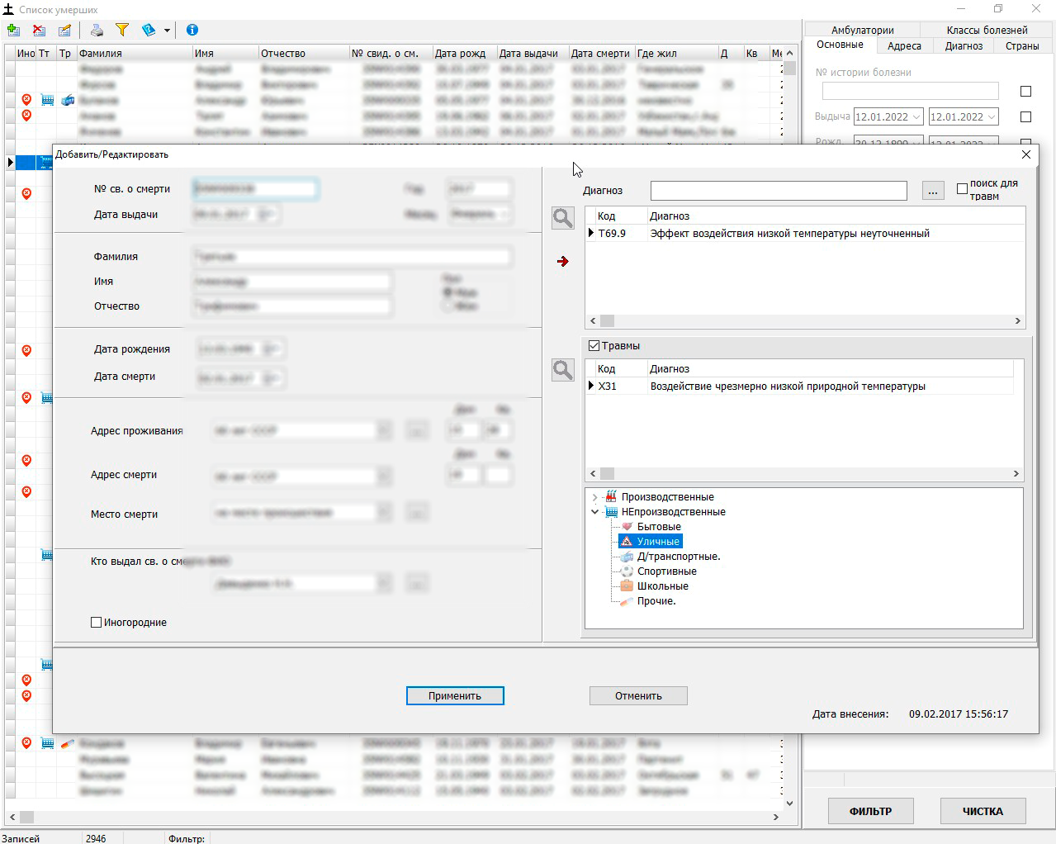Image resolution: width=1056 pixels, height=844 pixels.
Task: Open the arrow next to help book
Action: click(x=167, y=31)
